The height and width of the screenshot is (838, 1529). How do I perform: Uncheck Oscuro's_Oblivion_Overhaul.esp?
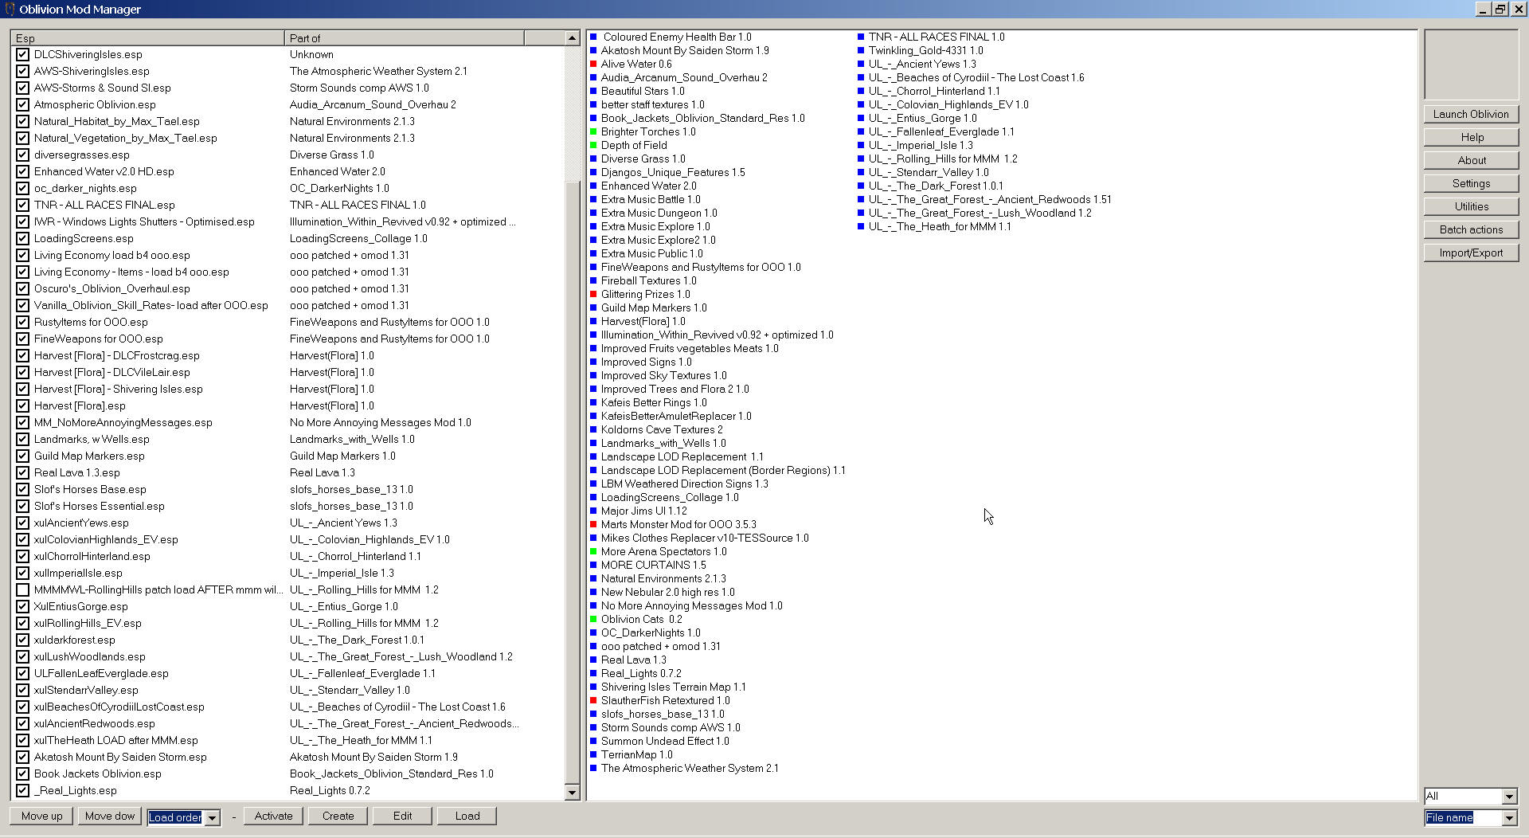(x=22, y=288)
